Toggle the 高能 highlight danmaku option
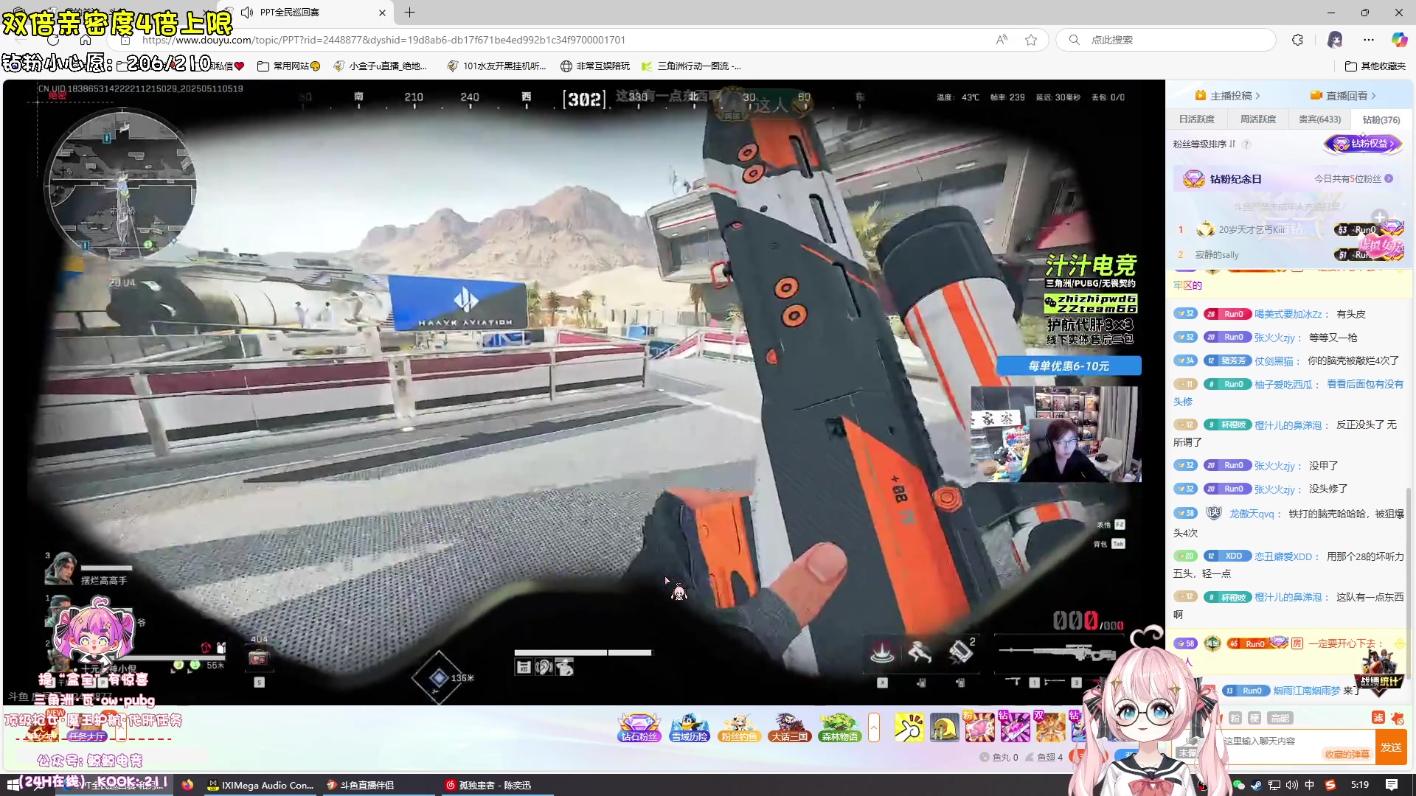The width and height of the screenshot is (1416, 796). tap(1280, 718)
